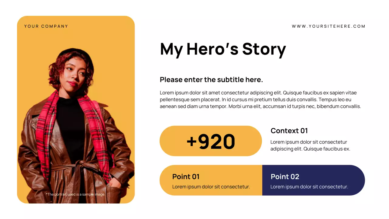Select the Point 01 heading
The image size is (389, 219).
click(x=186, y=177)
